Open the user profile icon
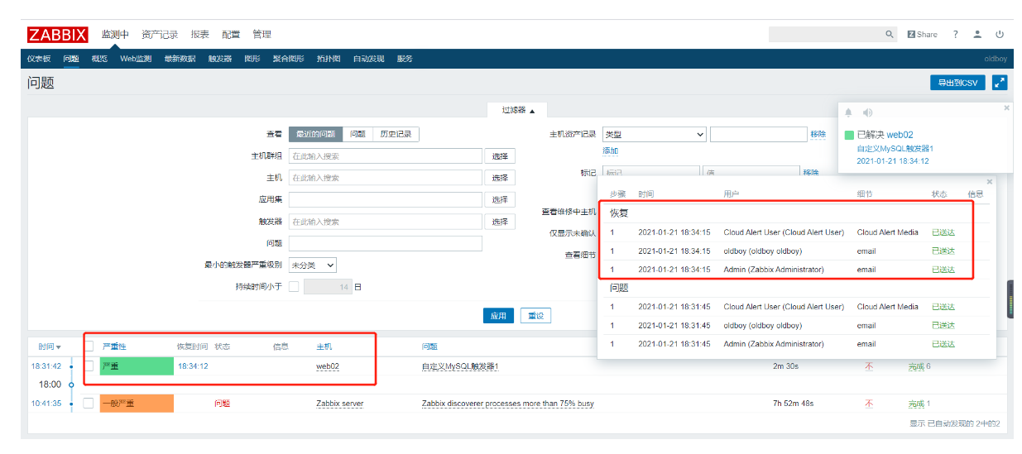The width and height of the screenshot is (1022, 454). point(977,35)
